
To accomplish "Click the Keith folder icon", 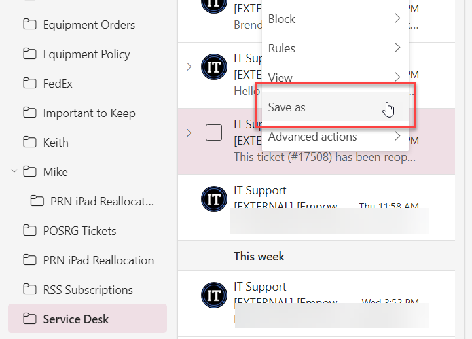I will click(29, 142).
